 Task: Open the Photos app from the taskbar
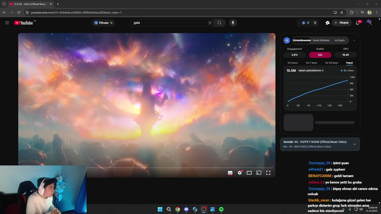(213, 209)
